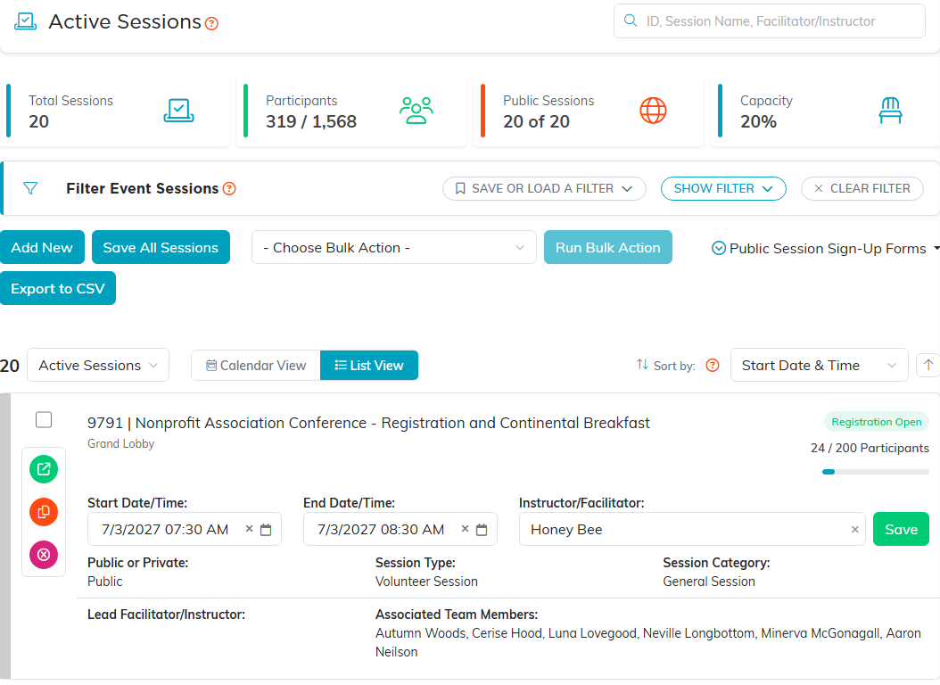Image resolution: width=940 pixels, height=685 pixels.
Task: Open session 9791 in new window icon
Action: coord(44,468)
